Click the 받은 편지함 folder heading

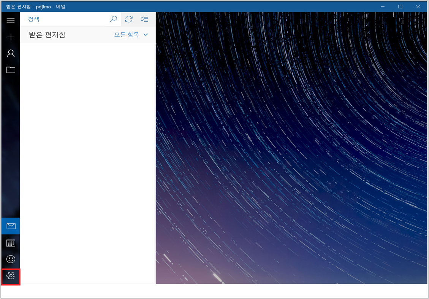click(47, 35)
